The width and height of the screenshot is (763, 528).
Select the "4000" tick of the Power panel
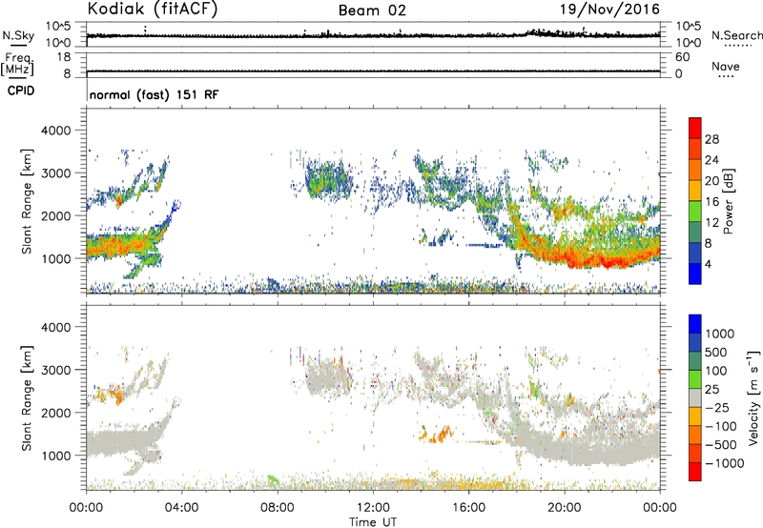click(x=56, y=131)
